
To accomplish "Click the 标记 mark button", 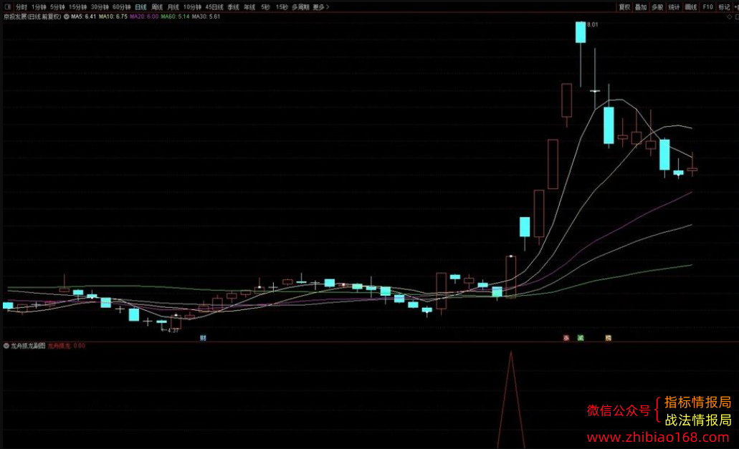I will (x=725, y=7).
